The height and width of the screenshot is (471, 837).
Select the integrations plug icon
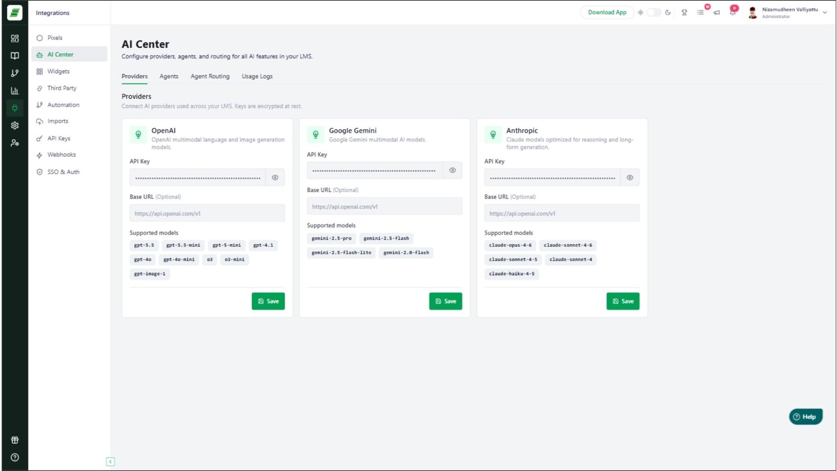coord(15,108)
